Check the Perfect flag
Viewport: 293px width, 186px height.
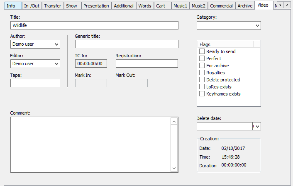click(x=202, y=59)
